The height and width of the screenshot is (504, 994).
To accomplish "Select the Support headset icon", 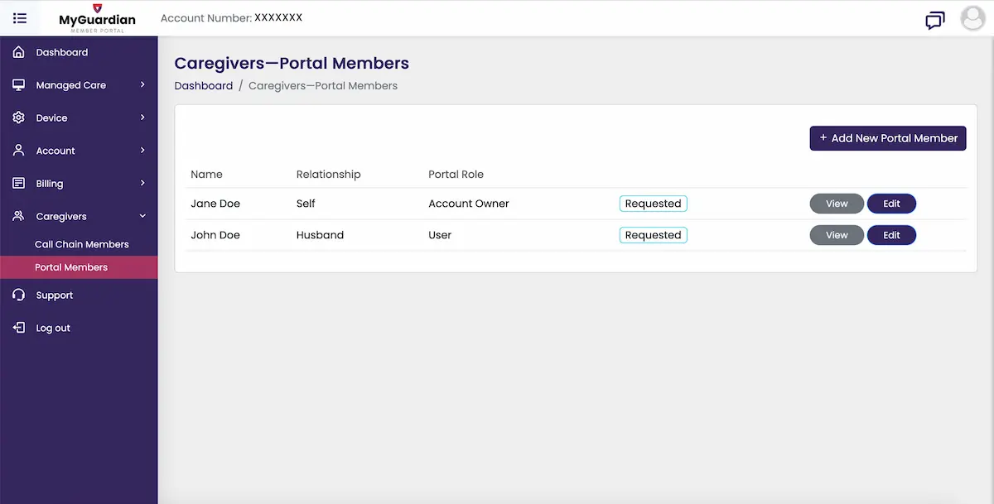I will pyautogui.click(x=18, y=295).
